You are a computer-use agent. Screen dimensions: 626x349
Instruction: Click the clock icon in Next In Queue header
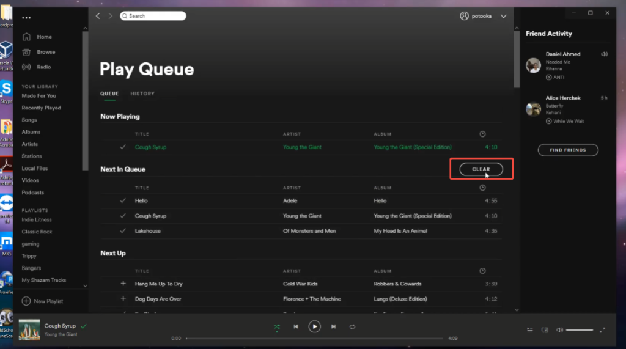coord(482,188)
